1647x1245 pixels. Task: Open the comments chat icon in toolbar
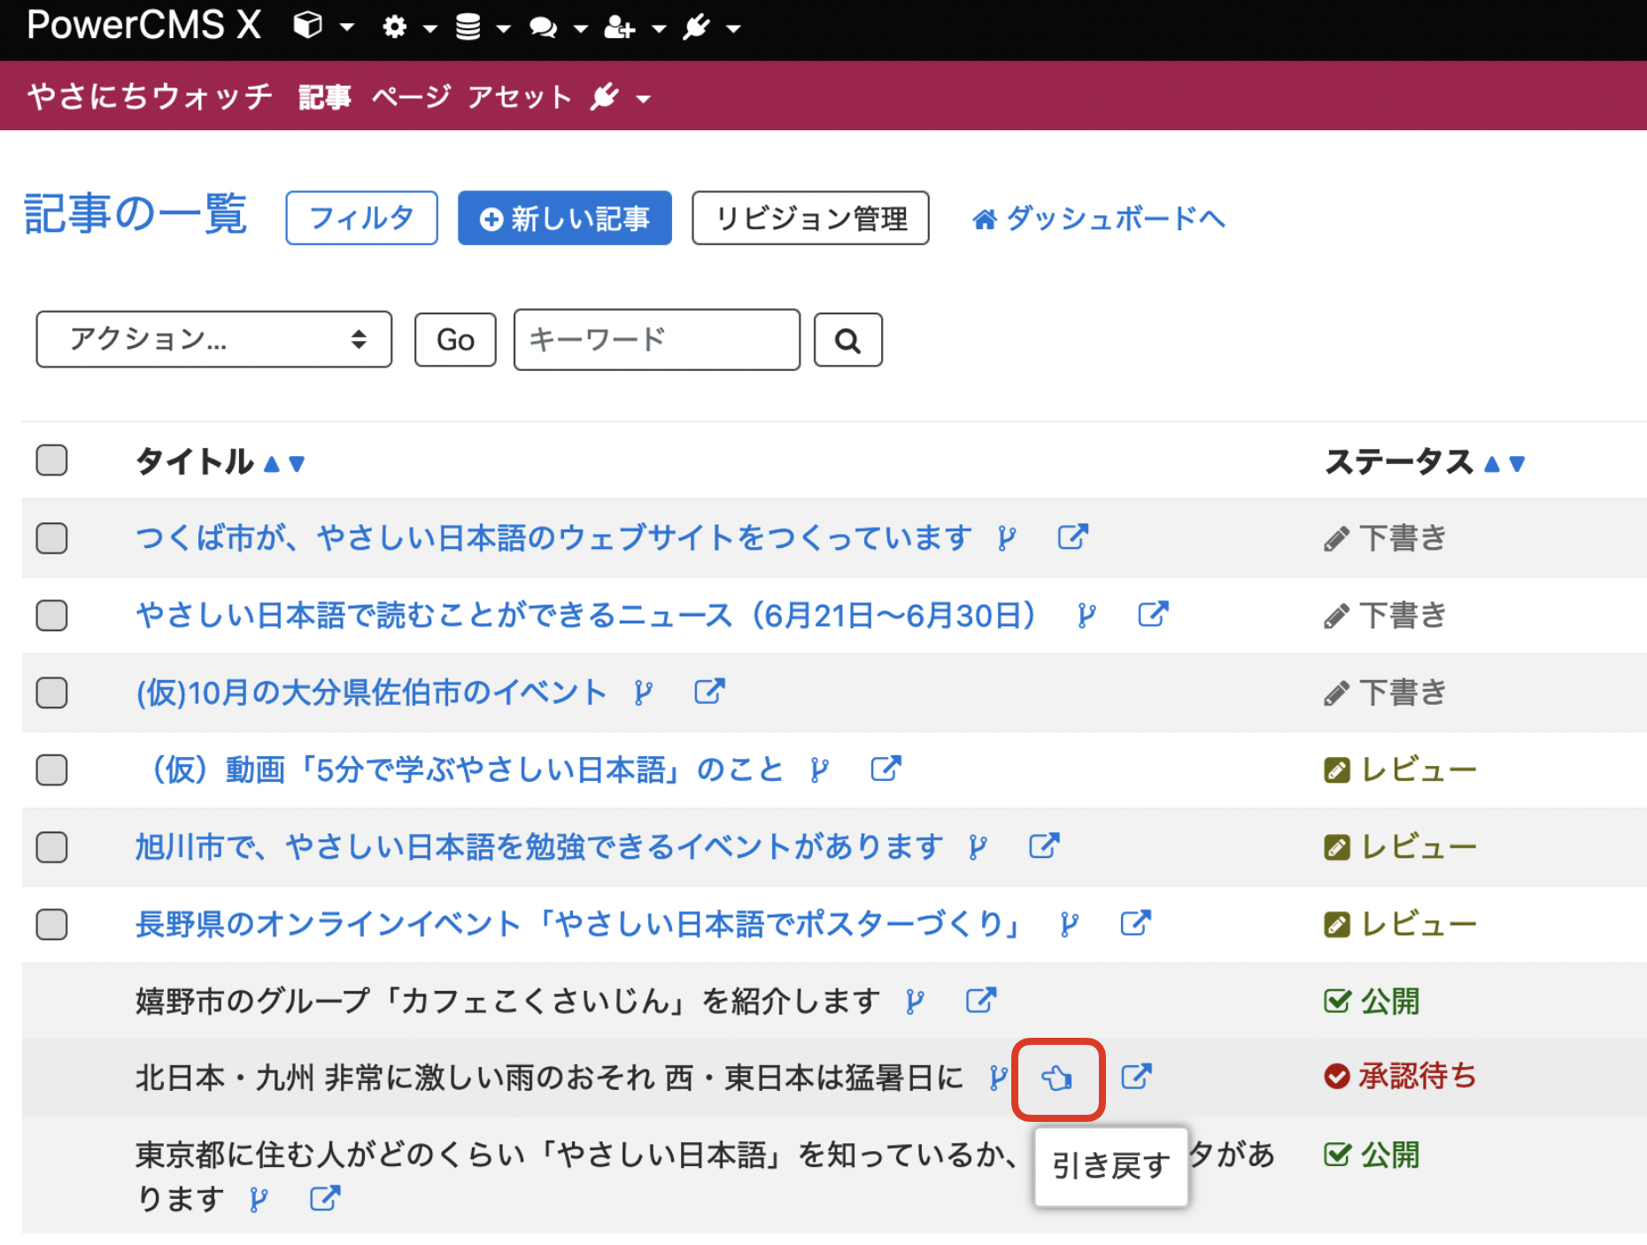point(543,27)
